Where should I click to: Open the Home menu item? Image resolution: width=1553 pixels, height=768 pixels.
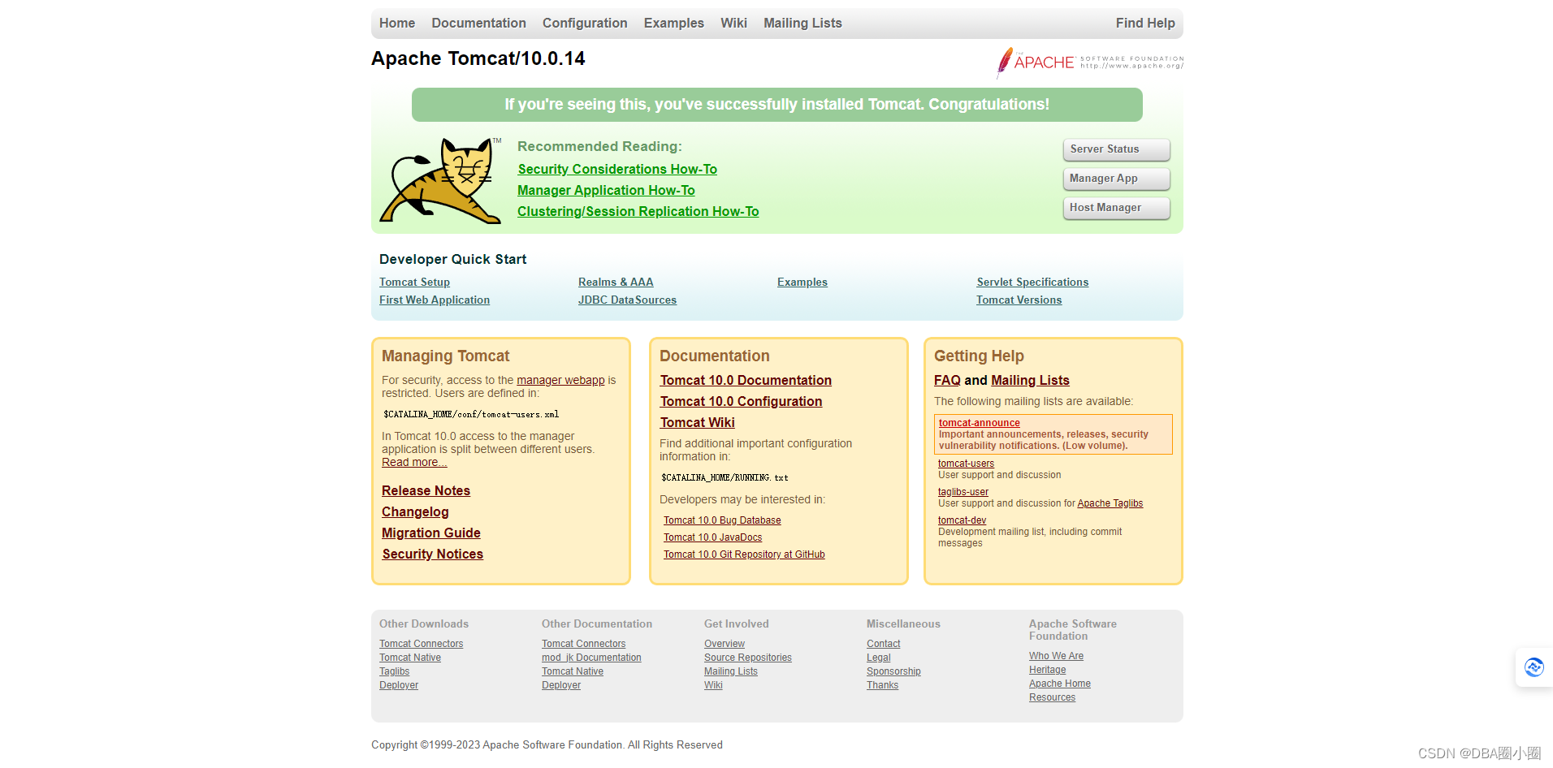point(397,24)
